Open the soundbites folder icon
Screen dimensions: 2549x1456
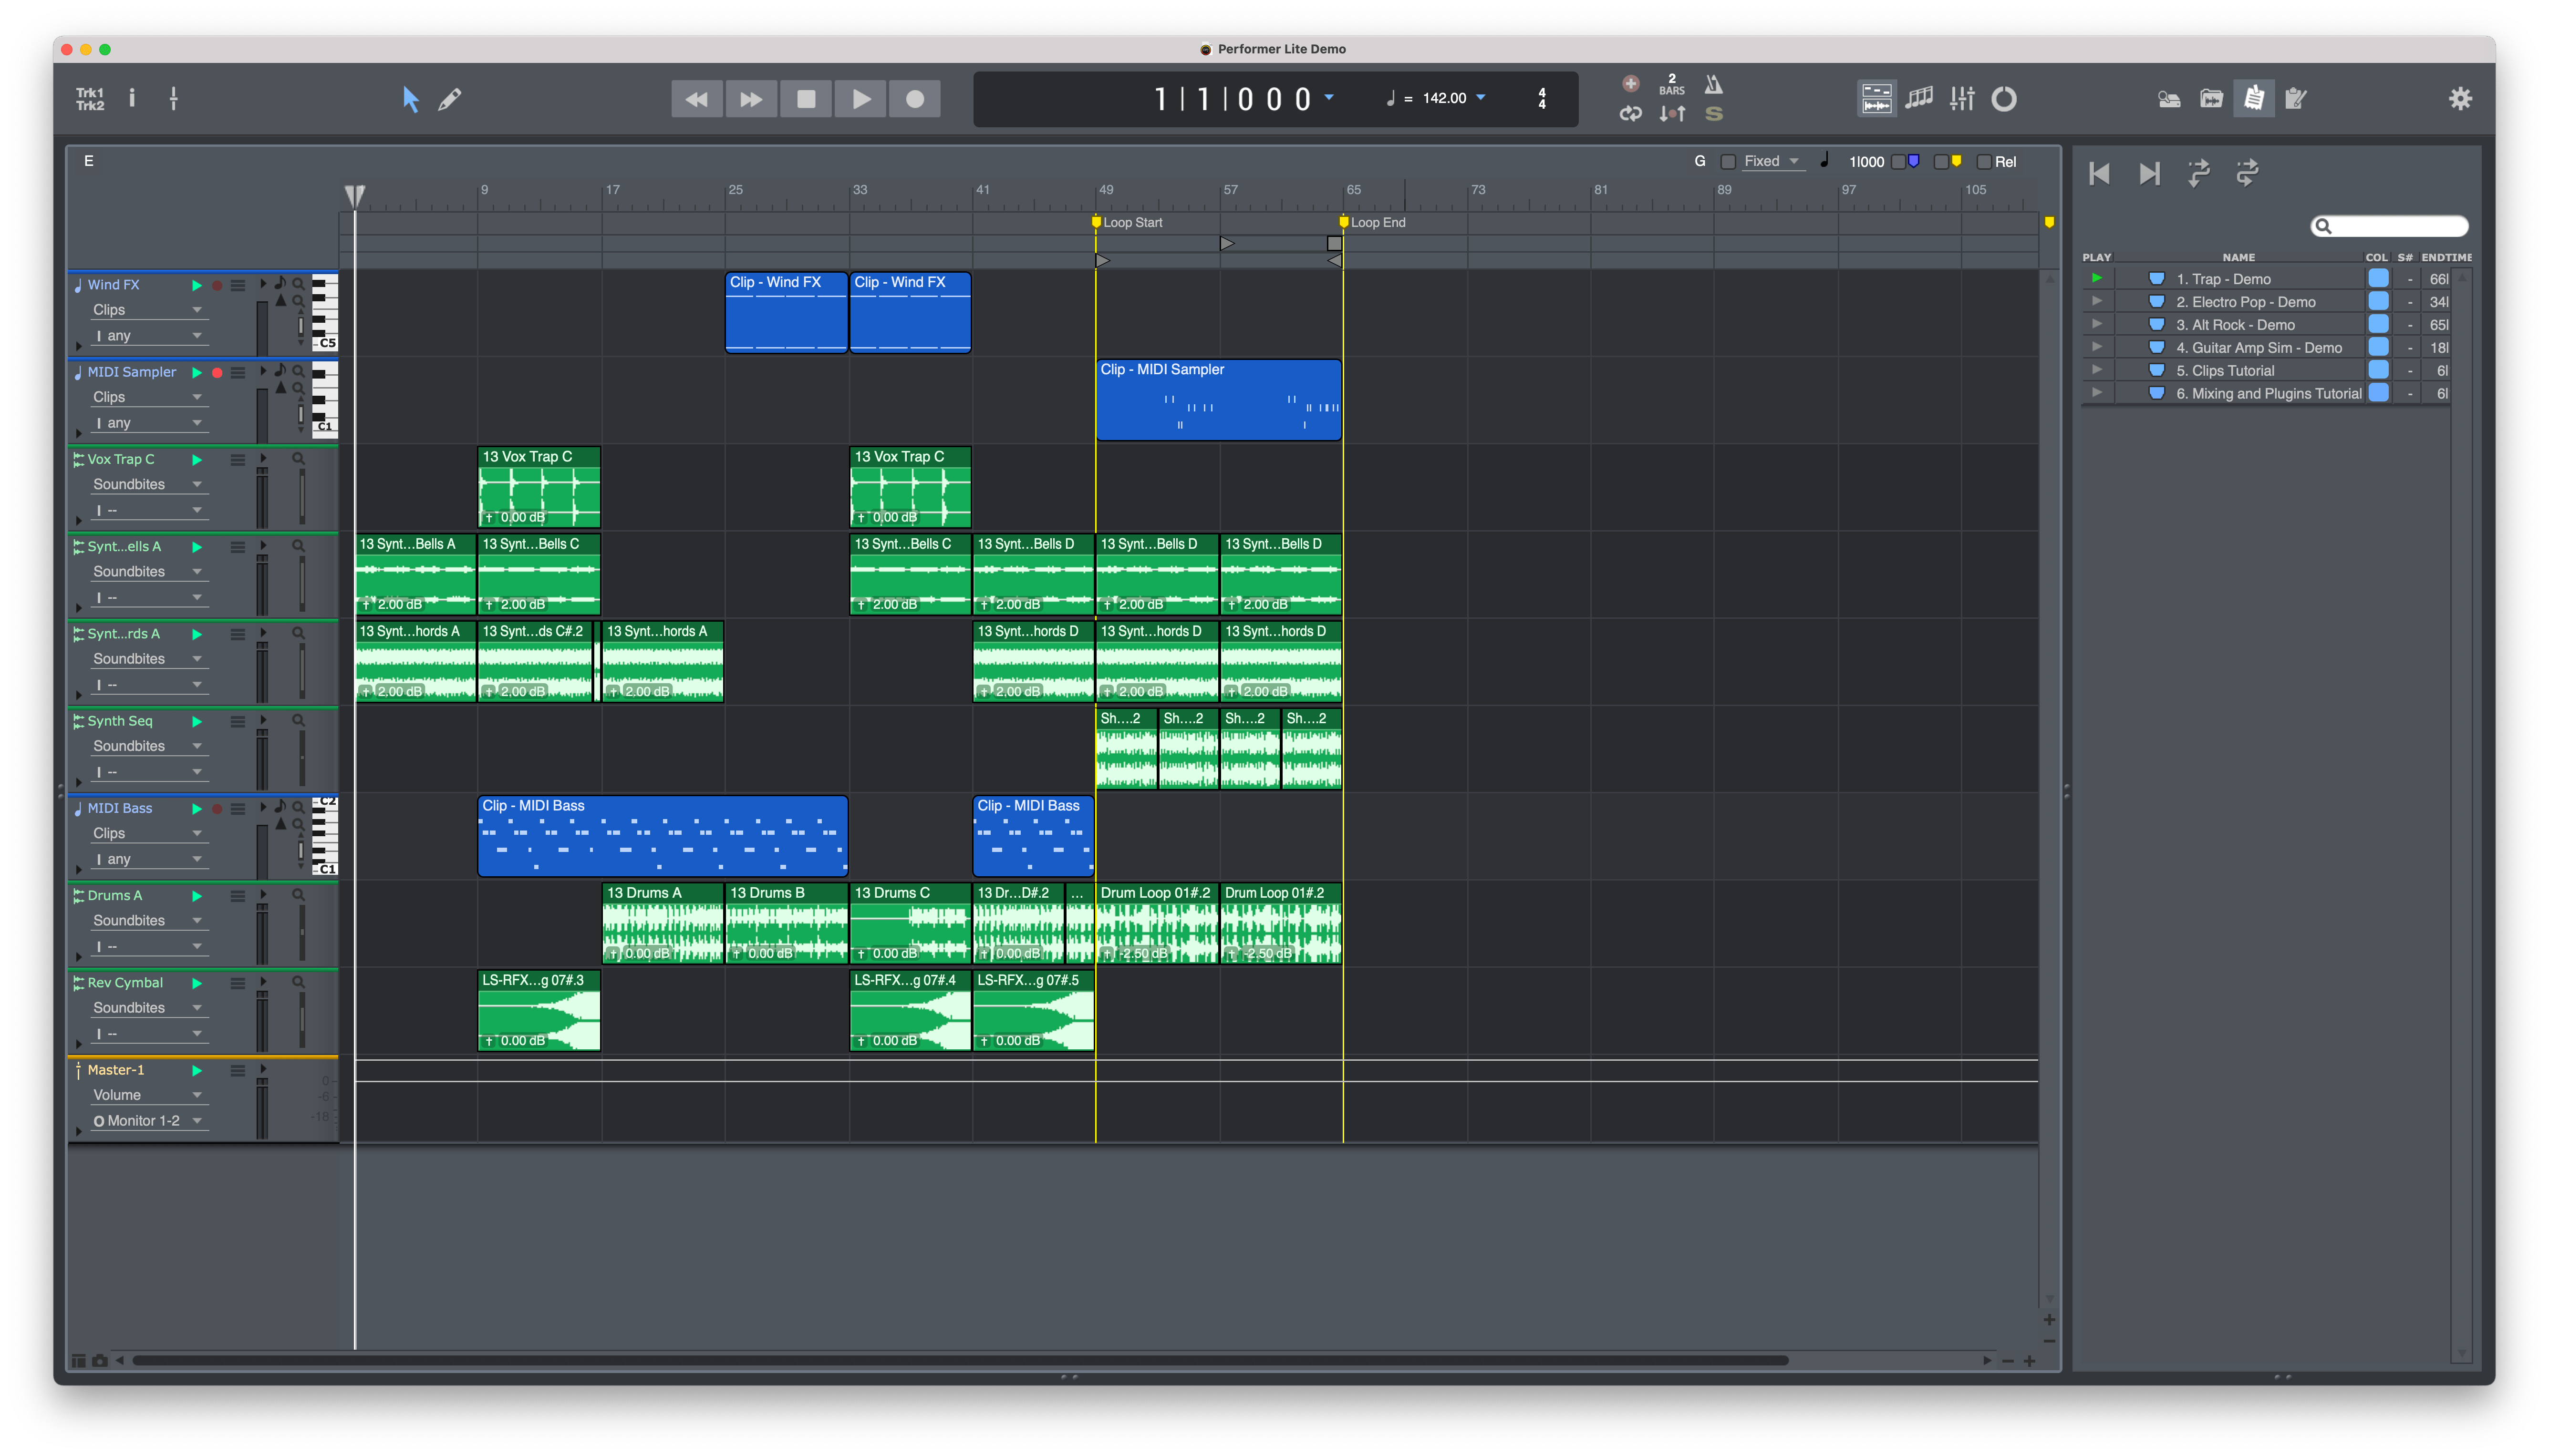coord(2211,99)
